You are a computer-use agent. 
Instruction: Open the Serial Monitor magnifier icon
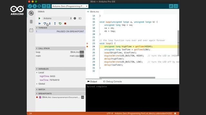coord(171,6)
